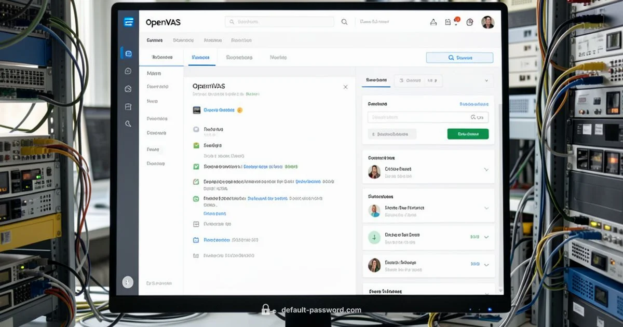Select the highlighted blue icon in the dark sidebar
This screenshot has width=623, height=327.
[128, 53]
